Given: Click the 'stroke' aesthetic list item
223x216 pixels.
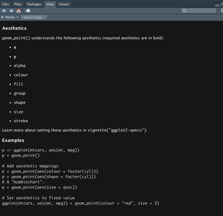Looking at the screenshot, I should click(x=21, y=121).
